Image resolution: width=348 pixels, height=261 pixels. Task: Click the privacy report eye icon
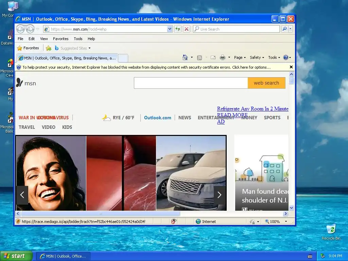[174, 221]
